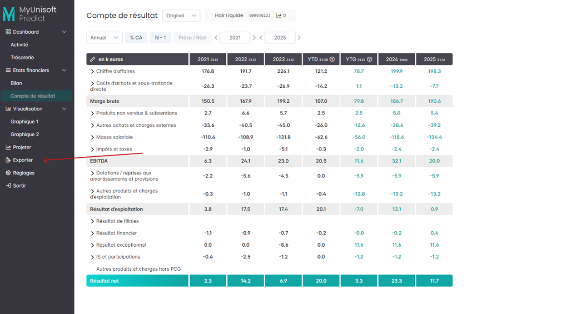Image resolution: width=576 pixels, height=314 pixels.
Task: Toggle the N - 1 comparison
Action: click(x=160, y=38)
